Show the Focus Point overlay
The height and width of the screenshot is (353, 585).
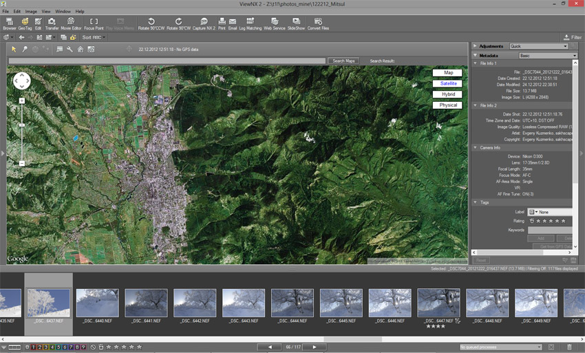click(x=94, y=23)
